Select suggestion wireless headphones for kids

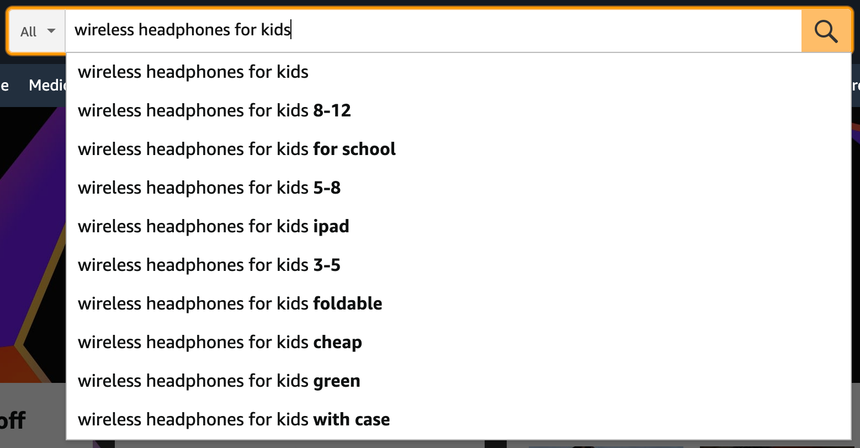[193, 72]
